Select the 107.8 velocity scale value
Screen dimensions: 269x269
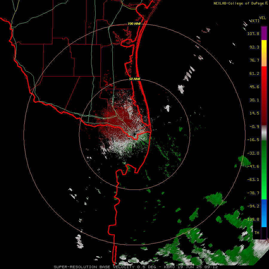click(253, 33)
